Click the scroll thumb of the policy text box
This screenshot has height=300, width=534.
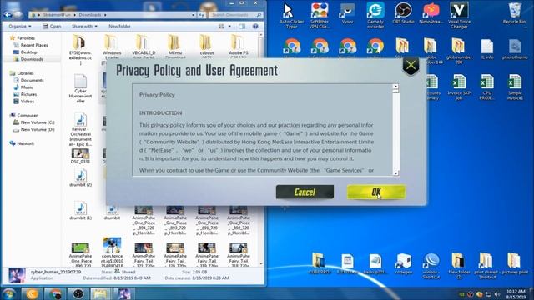(395, 91)
